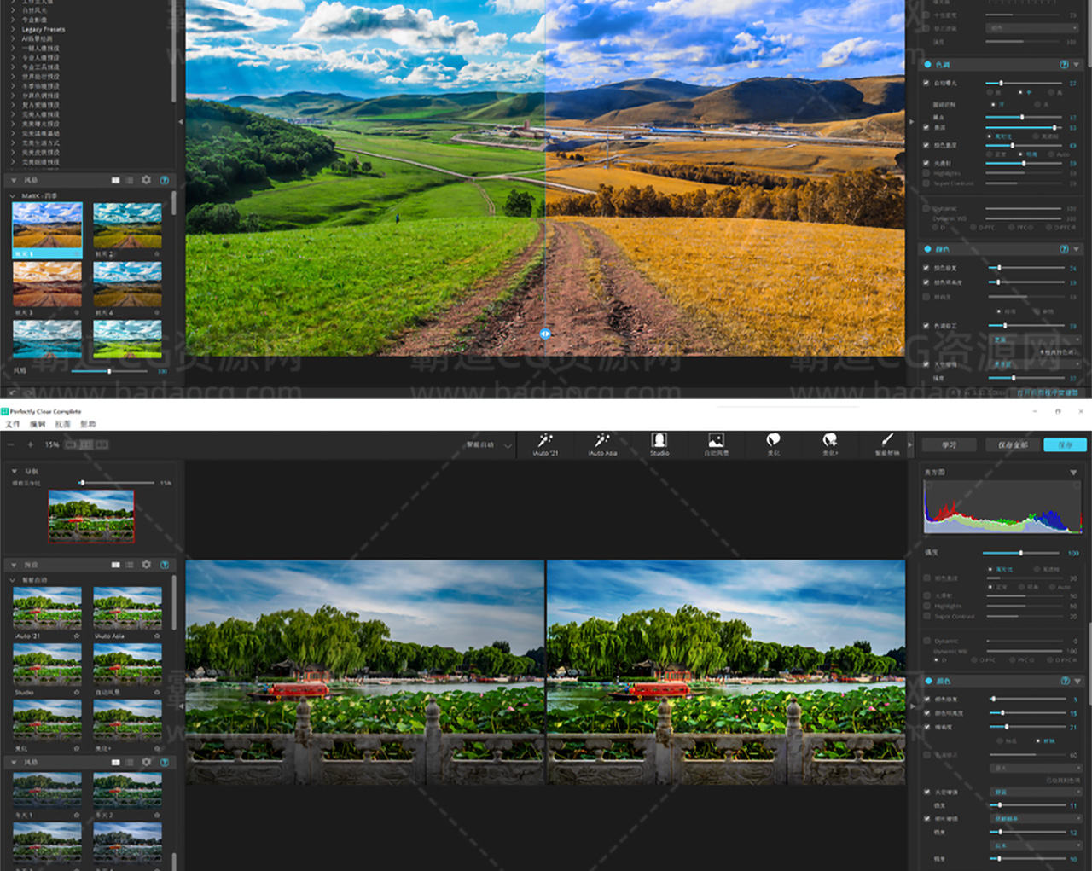Collapse the histogram panel with its triangle
Screen dimensions: 1092x871
[1073, 472]
